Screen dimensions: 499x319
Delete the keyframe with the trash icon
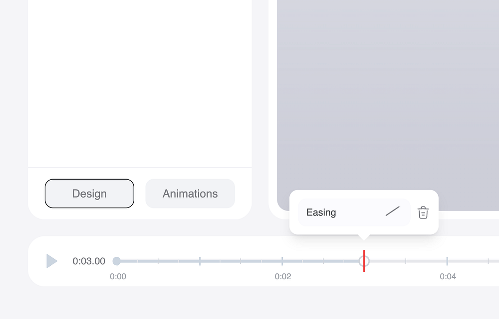point(423,213)
